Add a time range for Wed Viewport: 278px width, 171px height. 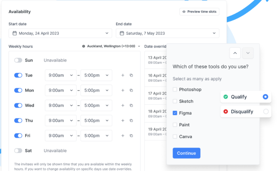click(x=123, y=106)
